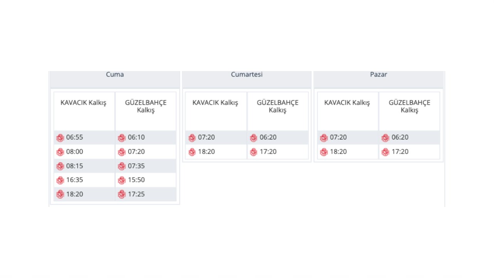Click the bus icon next to Cumartesi 07:20
The width and height of the screenshot is (494, 278).
coord(192,138)
